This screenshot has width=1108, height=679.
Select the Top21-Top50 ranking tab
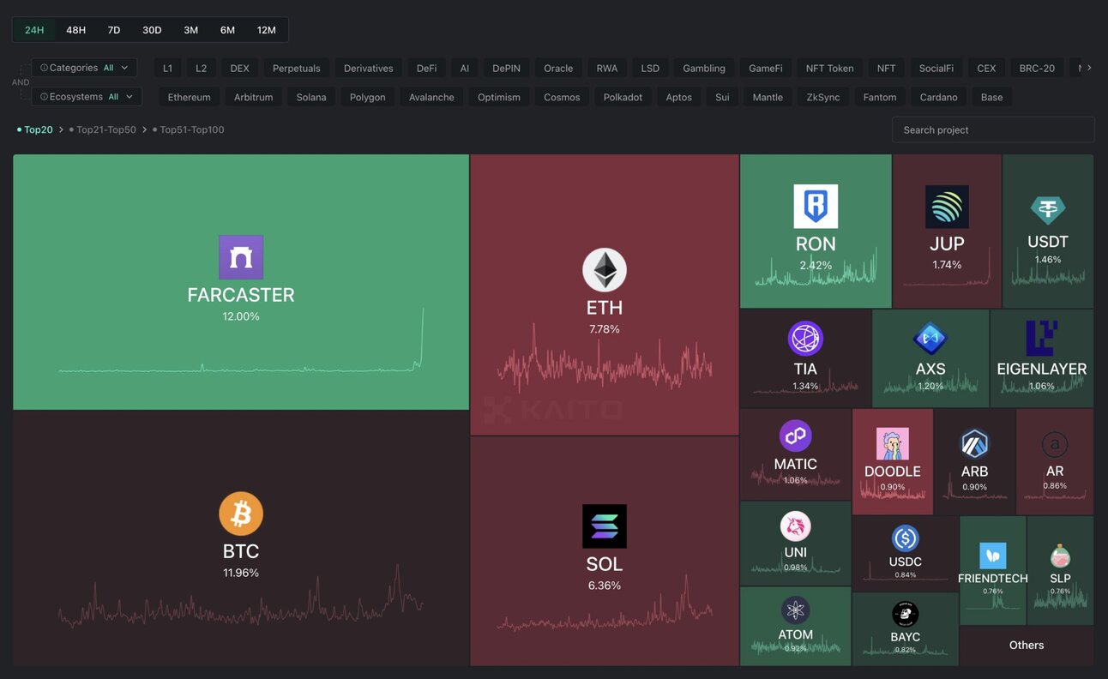pos(106,130)
